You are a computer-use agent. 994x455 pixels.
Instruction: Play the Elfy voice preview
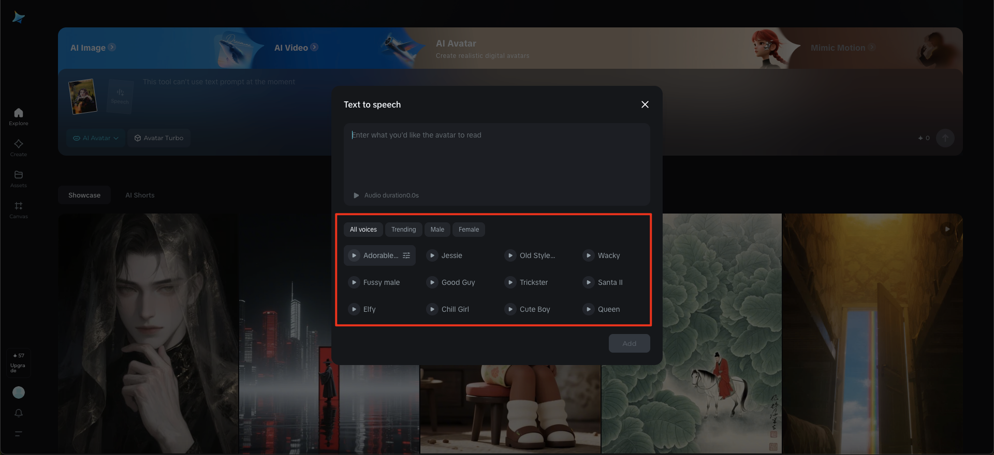354,309
